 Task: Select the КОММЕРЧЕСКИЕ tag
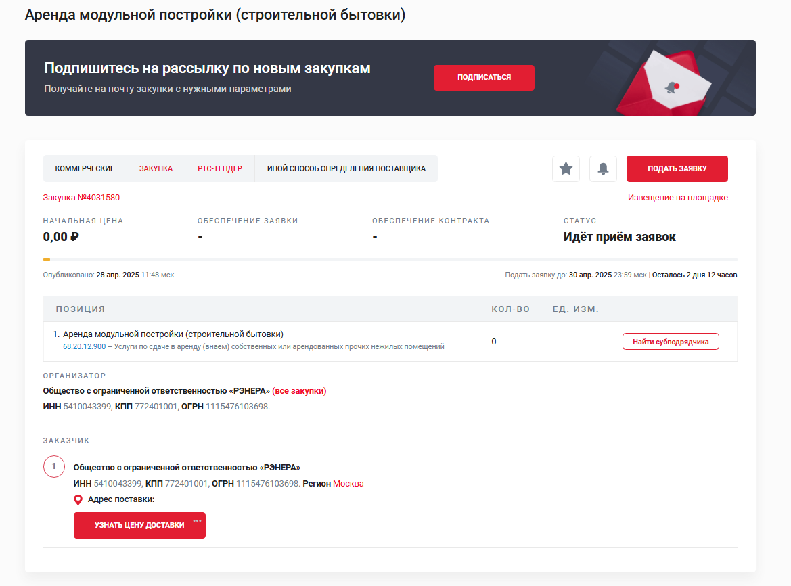pyautogui.click(x=85, y=168)
